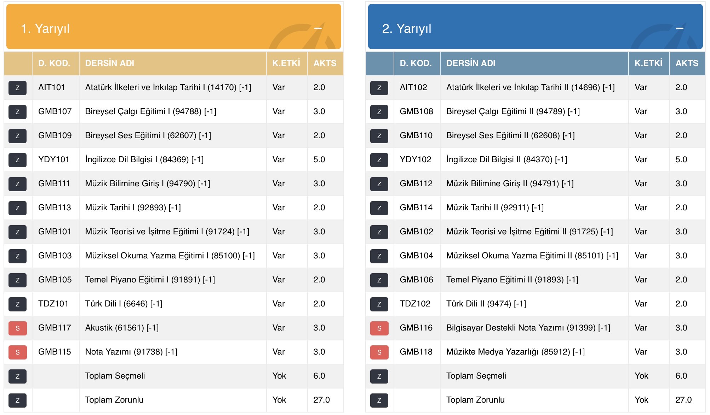
Task: Click the S badge beside GMB118
Action: pos(379,352)
